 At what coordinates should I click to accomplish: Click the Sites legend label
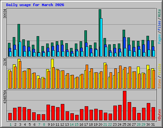pos(159,84)
